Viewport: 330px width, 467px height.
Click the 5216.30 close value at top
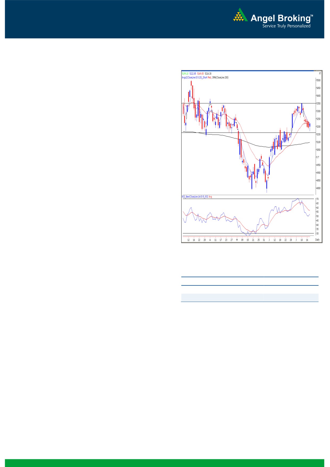pyautogui.click(x=208, y=74)
